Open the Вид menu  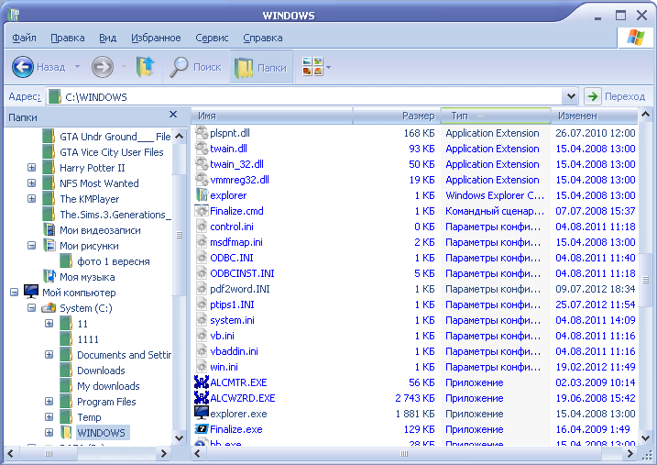[108, 38]
